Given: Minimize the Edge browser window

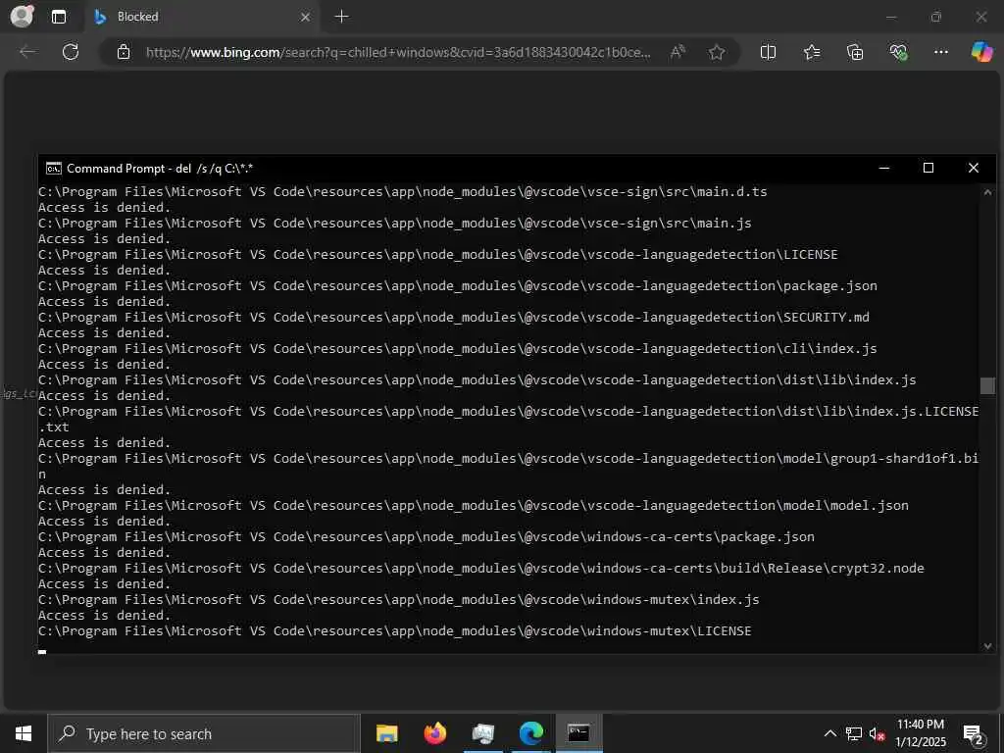Looking at the screenshot, I should (890, 17).
